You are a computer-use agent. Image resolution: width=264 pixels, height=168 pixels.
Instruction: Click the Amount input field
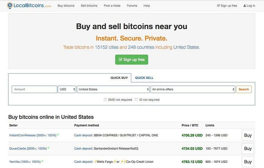click(x=34, y=89)
